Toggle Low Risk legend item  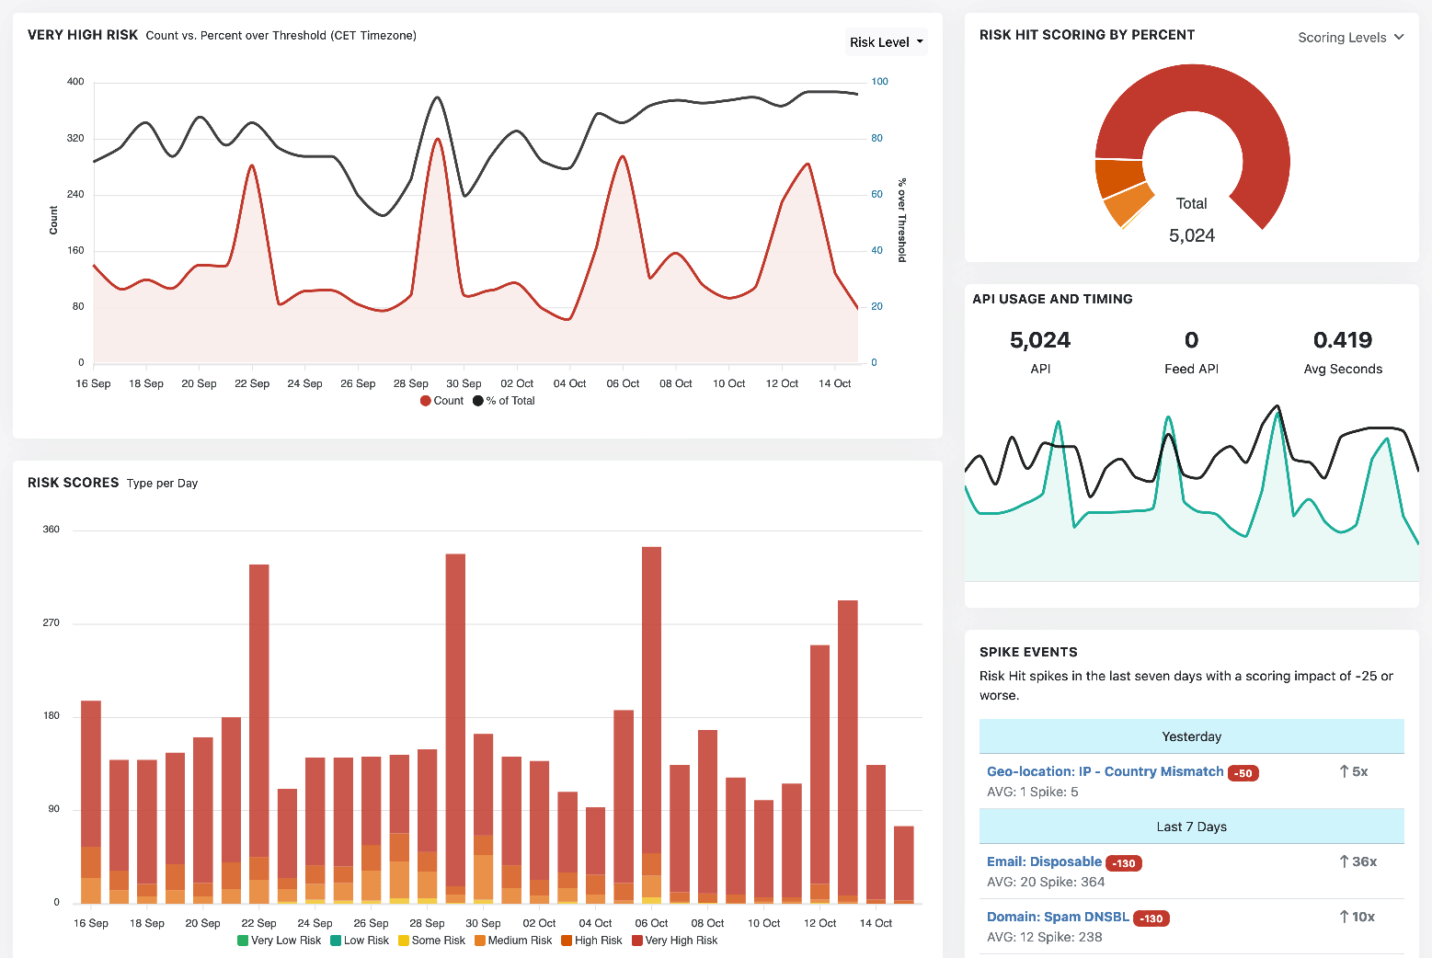[360, 941]
